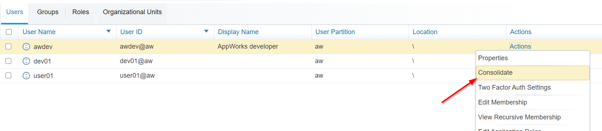Click partition value aw in user01 row
This screenshot has height=131, width=602.
(319, 75)
